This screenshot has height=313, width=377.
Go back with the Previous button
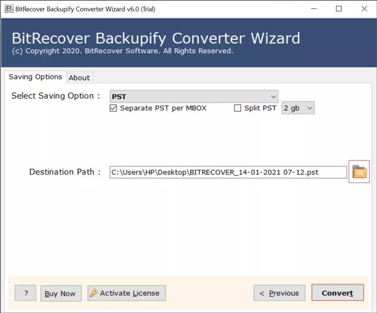[x=279, y=293]
